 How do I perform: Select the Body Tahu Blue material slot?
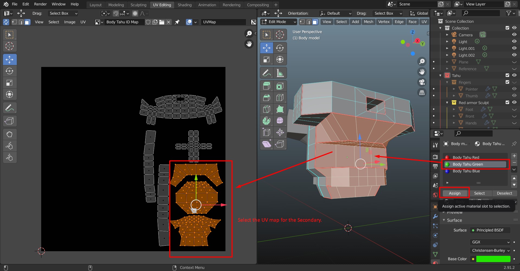coord(466,171)
